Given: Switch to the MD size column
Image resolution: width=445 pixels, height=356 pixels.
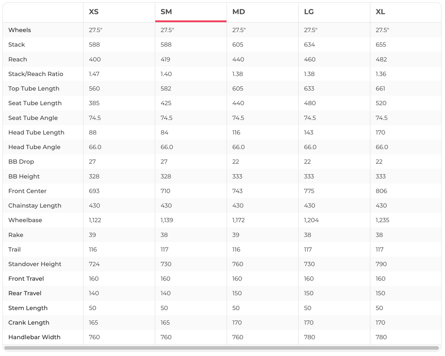Looking at the screenshot, I should pos(238,12).
